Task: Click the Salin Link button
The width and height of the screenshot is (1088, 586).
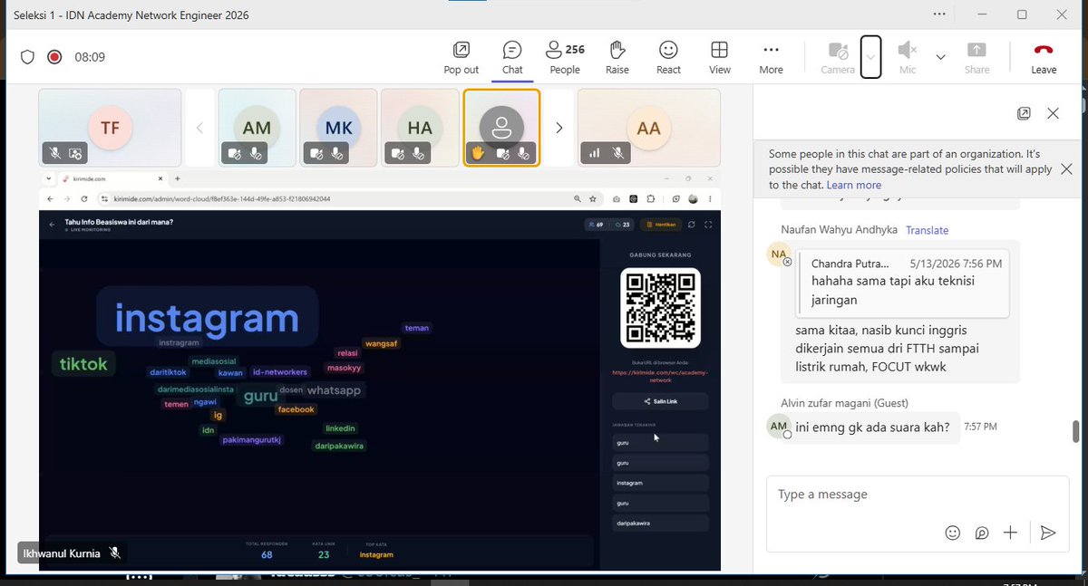Action: [660, 401]
